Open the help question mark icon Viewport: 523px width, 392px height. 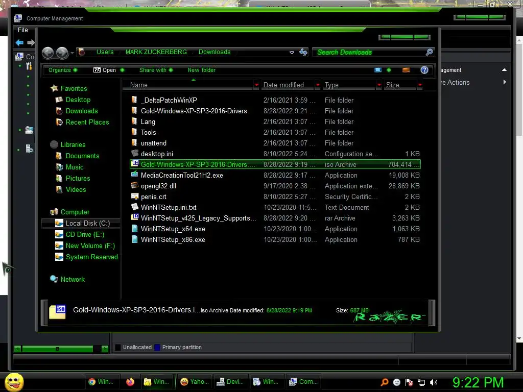coord(424,70)
